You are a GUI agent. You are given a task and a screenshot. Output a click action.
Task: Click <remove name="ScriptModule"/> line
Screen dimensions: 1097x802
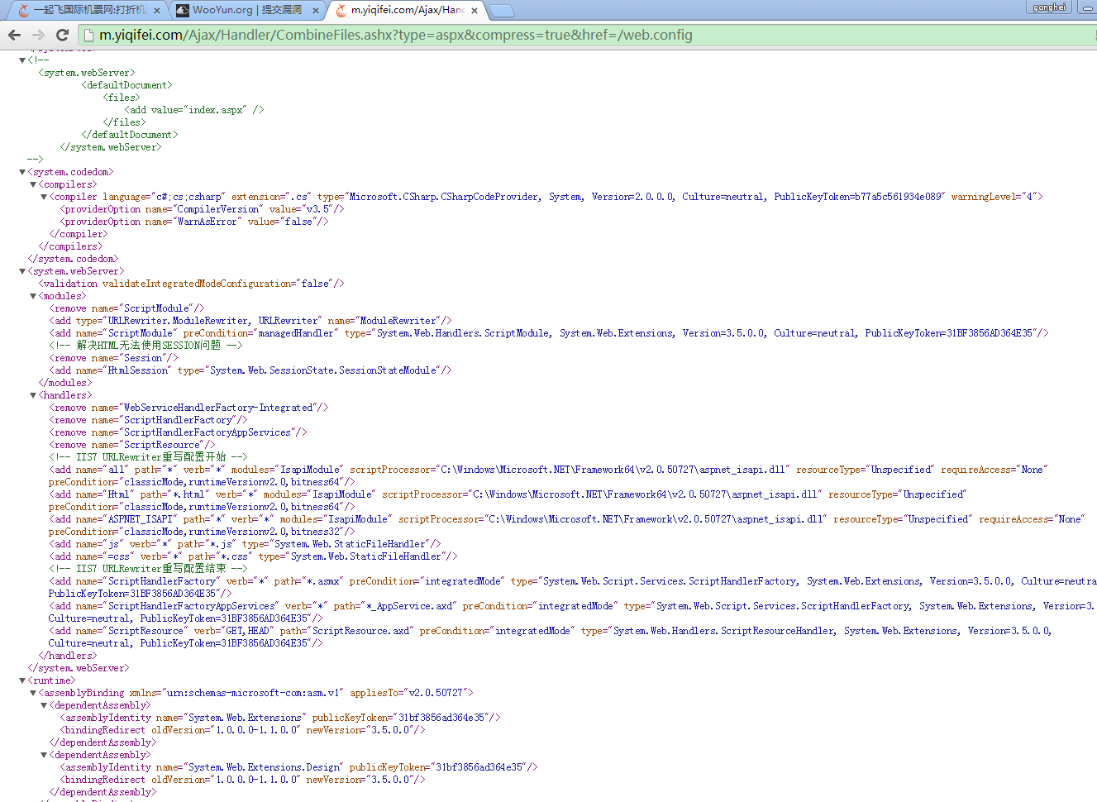click(x=126, y=308)
